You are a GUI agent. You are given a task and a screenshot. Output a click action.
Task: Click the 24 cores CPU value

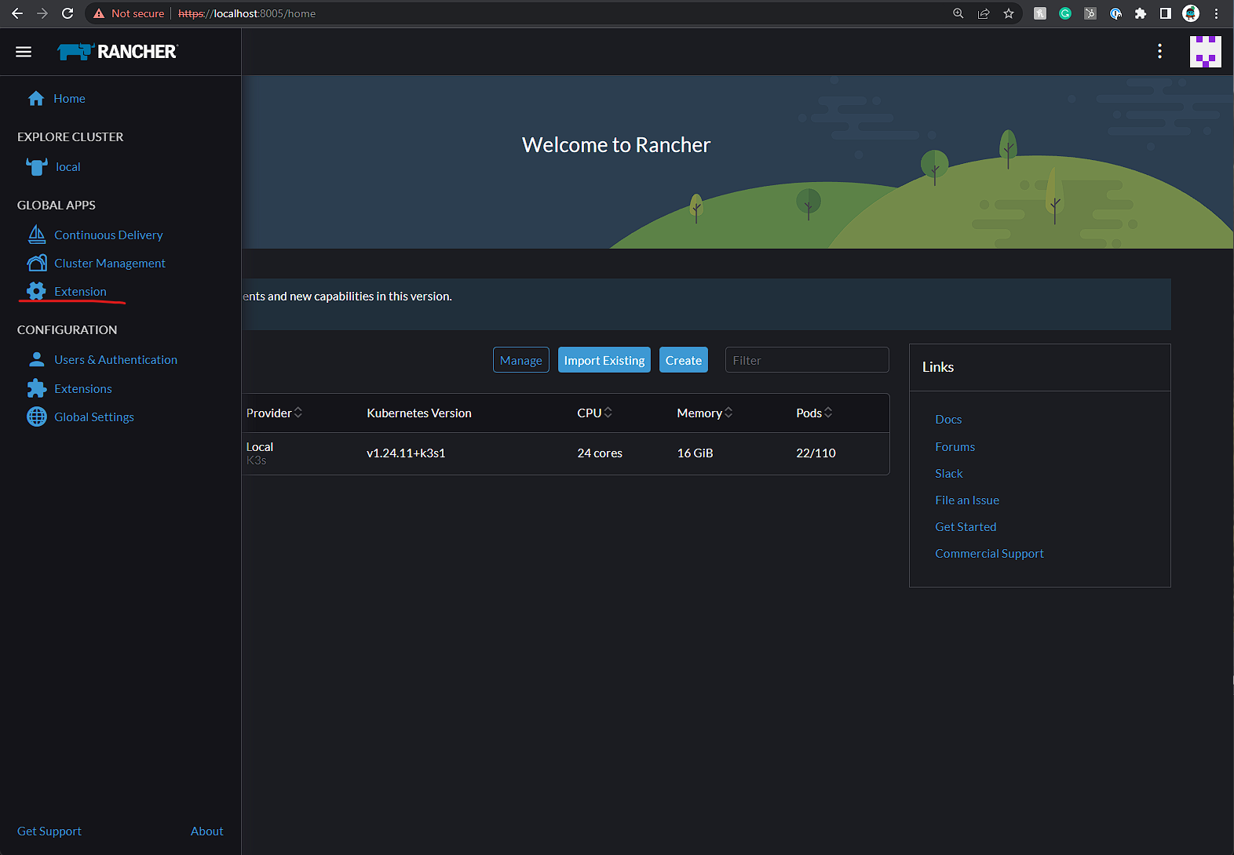tap(600, 453)
